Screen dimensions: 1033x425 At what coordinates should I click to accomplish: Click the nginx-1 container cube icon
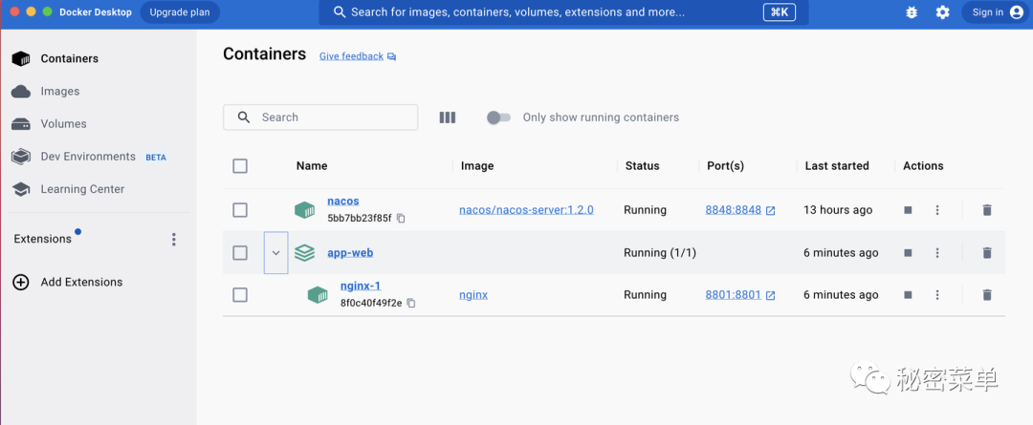(318, 295)
